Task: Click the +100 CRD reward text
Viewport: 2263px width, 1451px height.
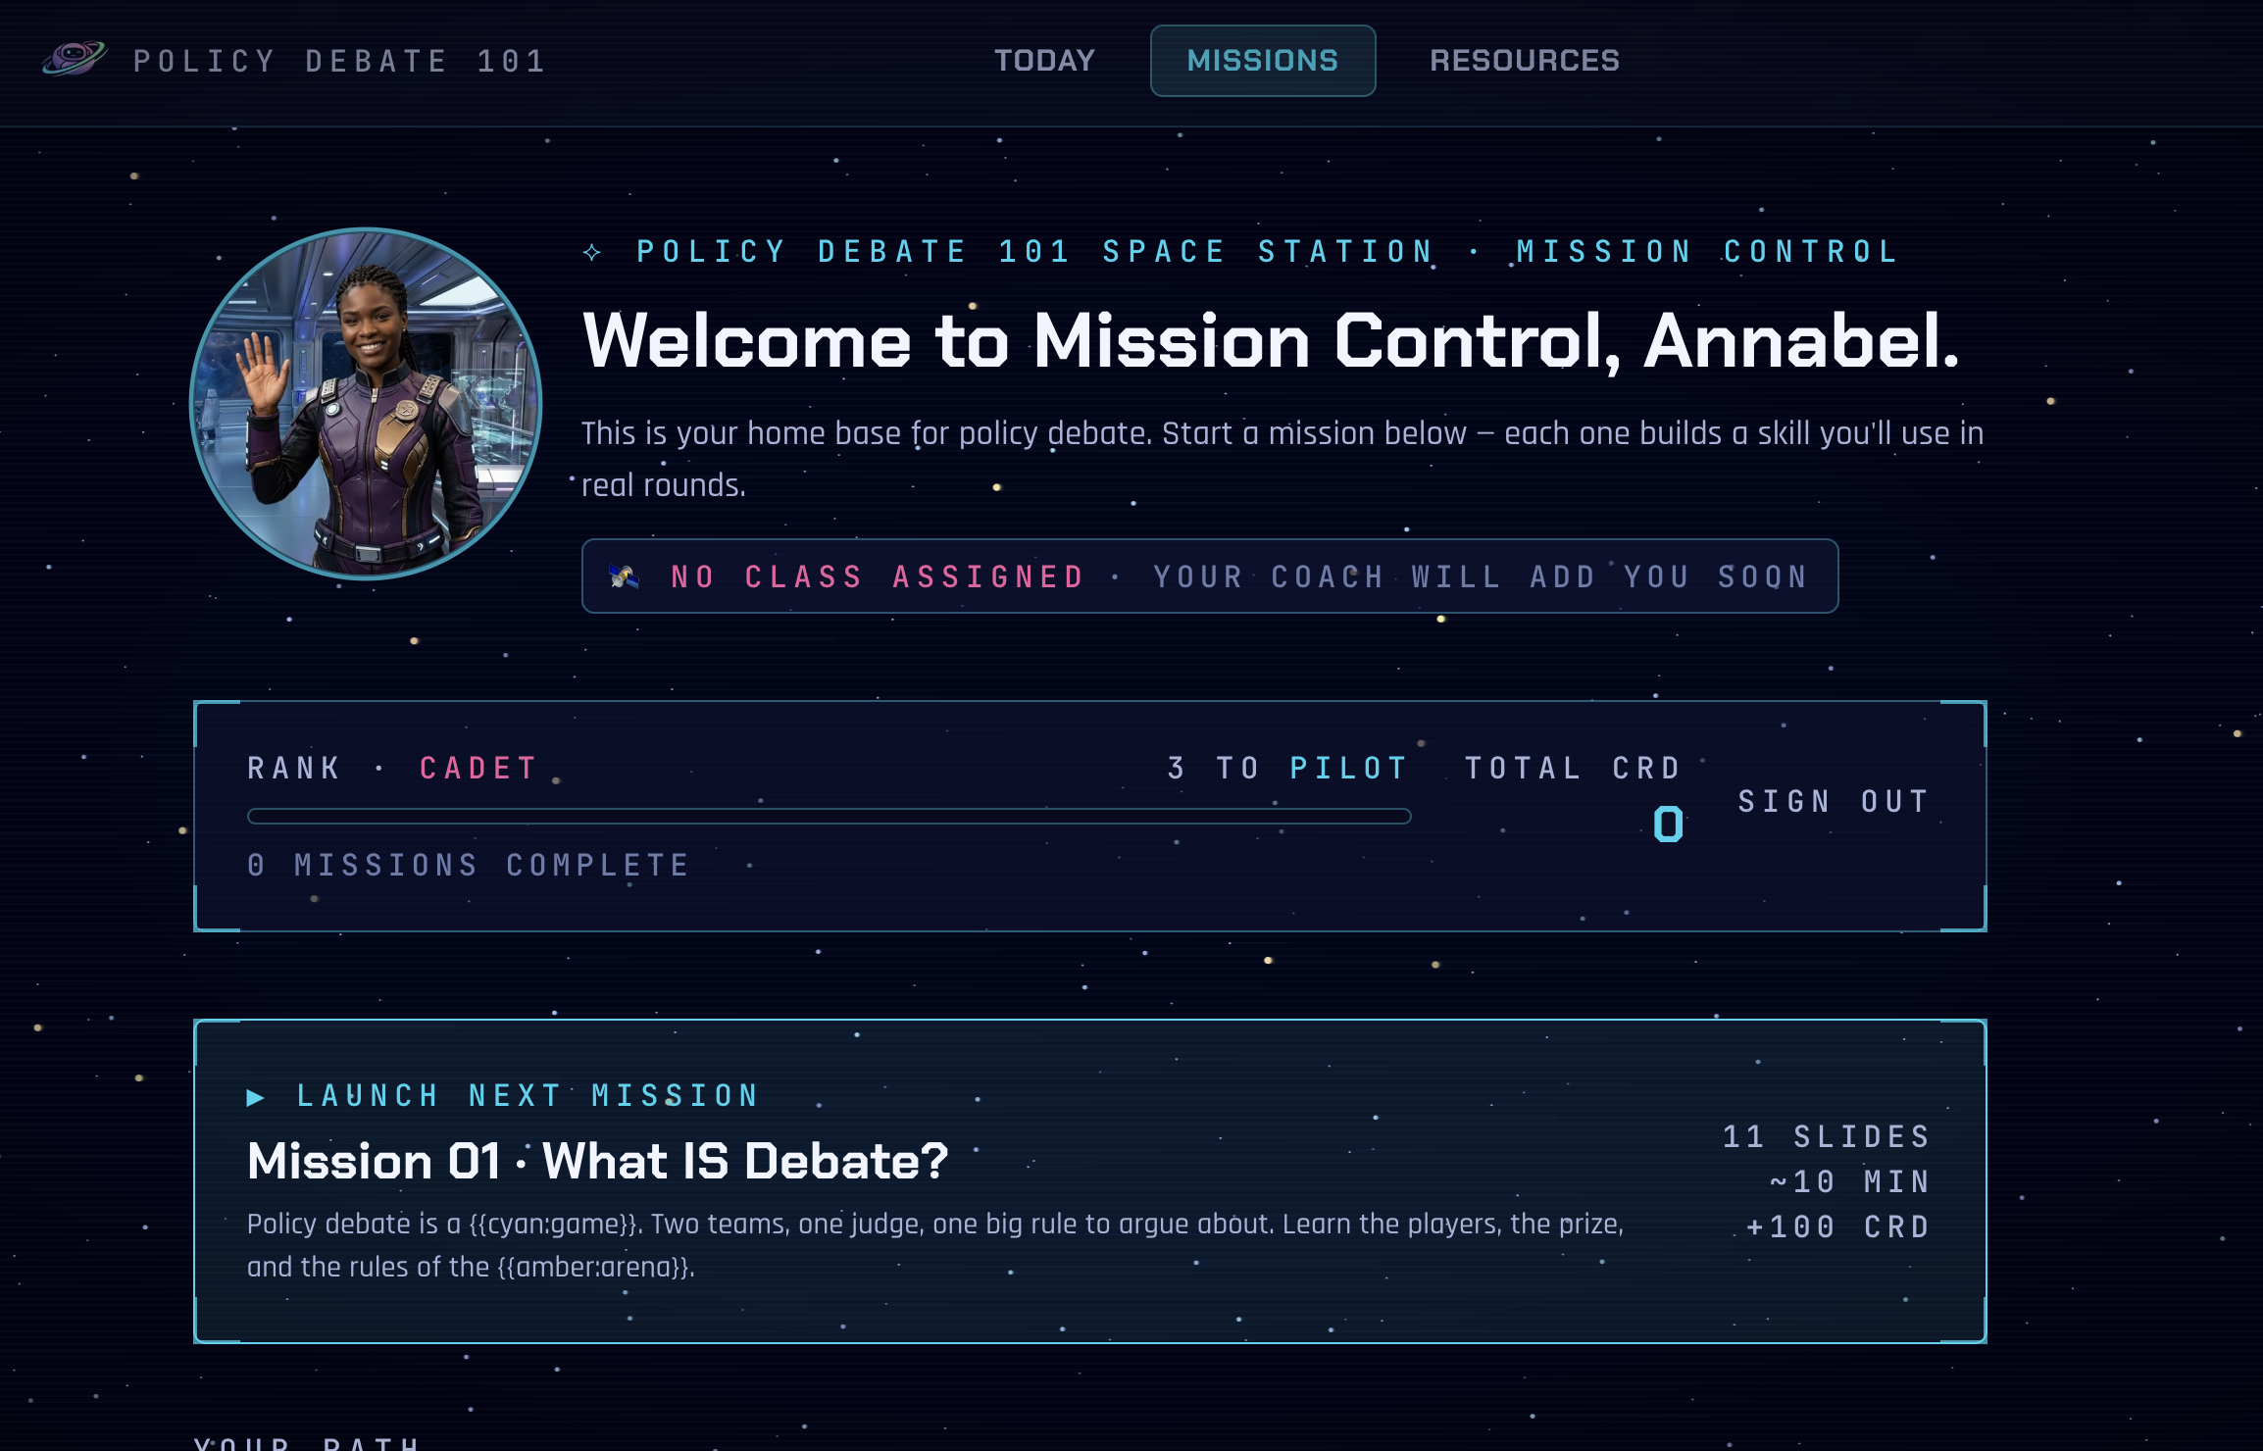Action: [1838, 1226]
